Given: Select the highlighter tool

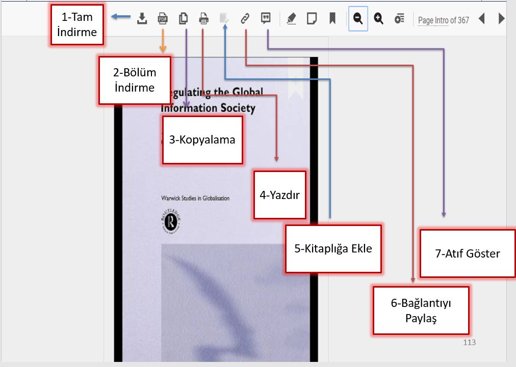Looking at the screenshot, I should (x=291, y=18).
